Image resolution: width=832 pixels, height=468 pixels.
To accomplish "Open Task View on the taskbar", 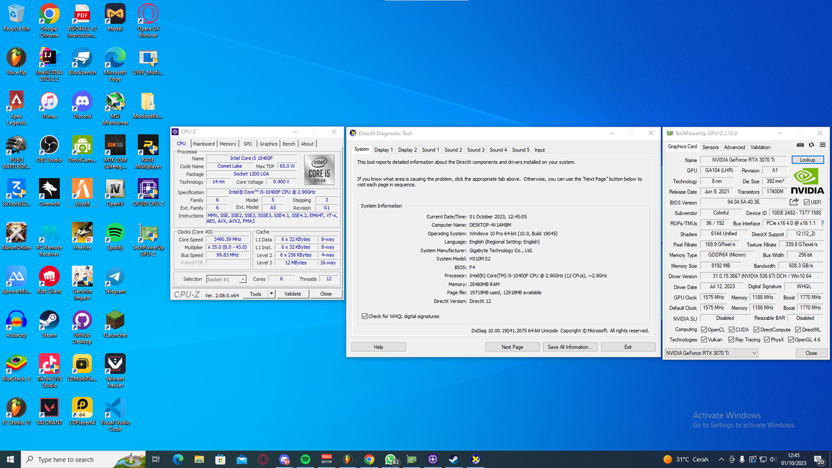I will click(156, 460).
